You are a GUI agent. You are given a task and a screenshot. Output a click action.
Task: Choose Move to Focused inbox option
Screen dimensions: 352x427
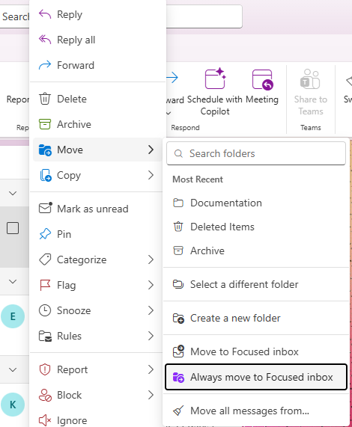tap(256, 351)
